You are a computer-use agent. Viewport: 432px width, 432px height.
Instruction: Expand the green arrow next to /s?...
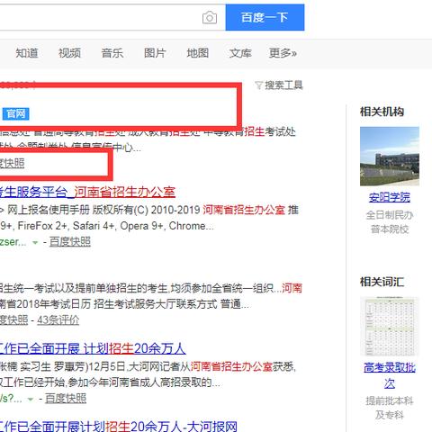31,400
